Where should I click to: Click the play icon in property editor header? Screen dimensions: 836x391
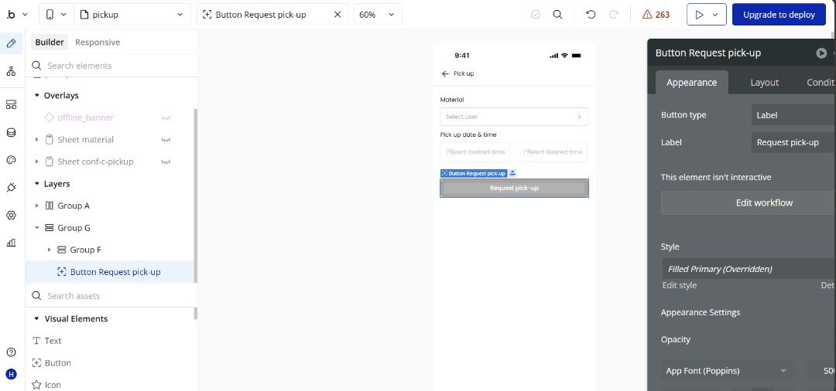pyautogui.click(x=821, y=53)
